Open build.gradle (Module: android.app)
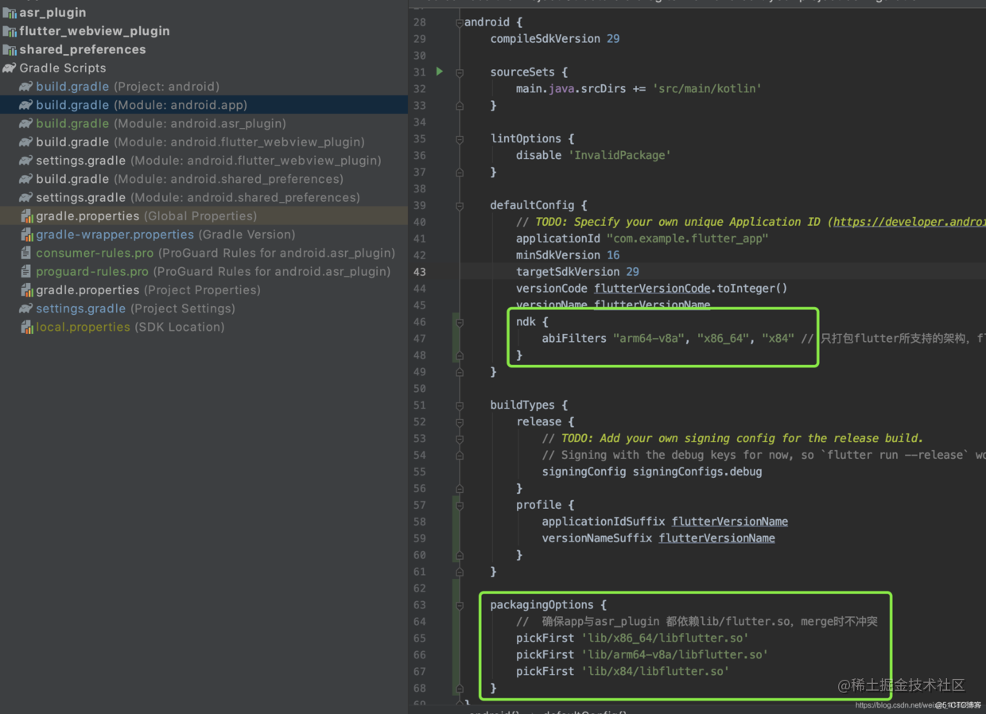The height and width of the screenshot is (714, 986). pos(142,105)
